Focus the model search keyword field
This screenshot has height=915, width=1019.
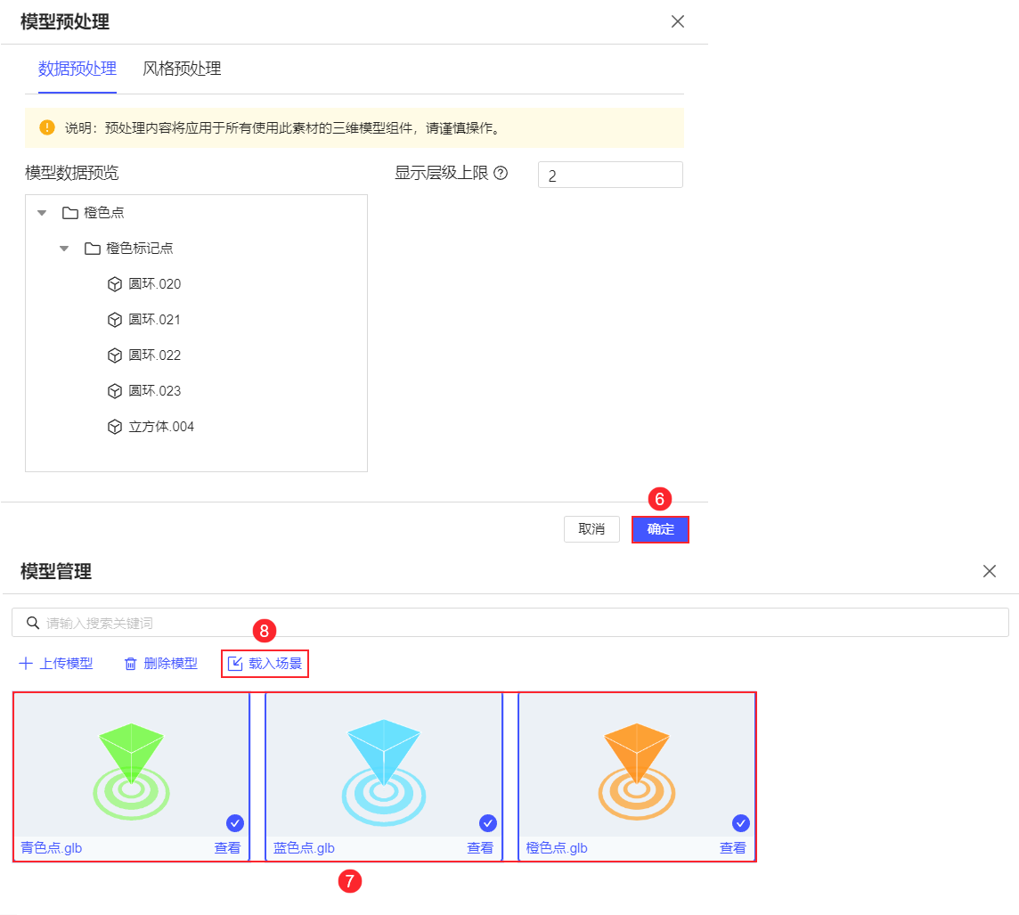[x=510, y=623]
